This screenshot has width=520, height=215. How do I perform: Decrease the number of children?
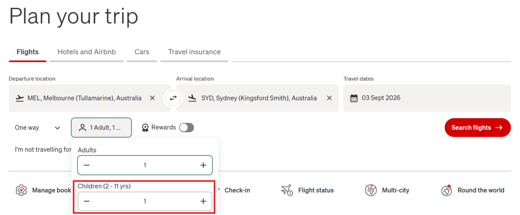87,201
